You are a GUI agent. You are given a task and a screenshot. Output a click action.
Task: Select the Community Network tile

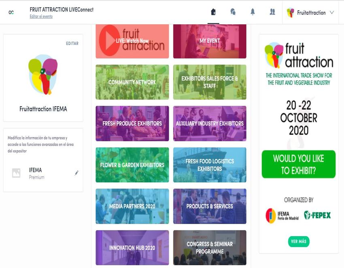(x=132, y=82)
